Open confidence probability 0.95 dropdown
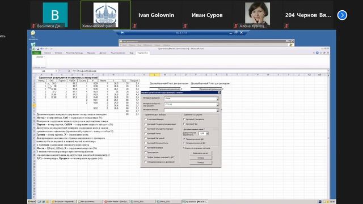This screenshot has height=204, width=363. (207, 134)
